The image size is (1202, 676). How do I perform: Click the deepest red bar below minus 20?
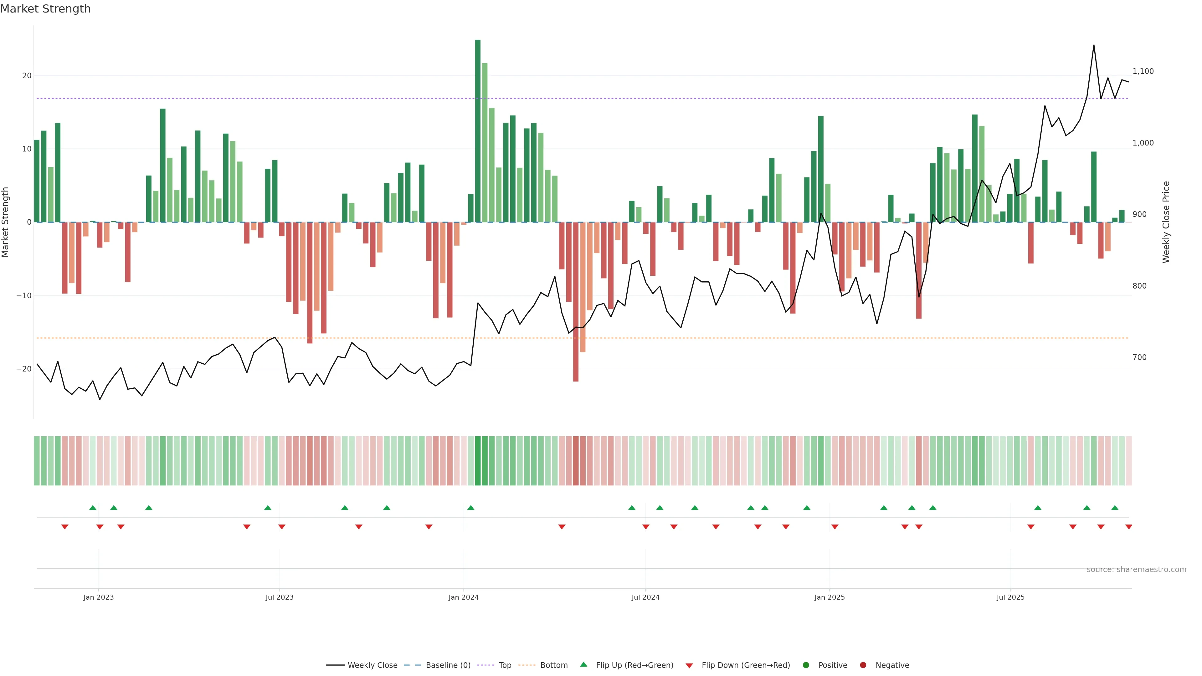click(x=576, y=301)
